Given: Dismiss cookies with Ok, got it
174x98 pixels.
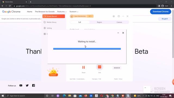Looking at the screenshot, I should click(x=164, y=19).
